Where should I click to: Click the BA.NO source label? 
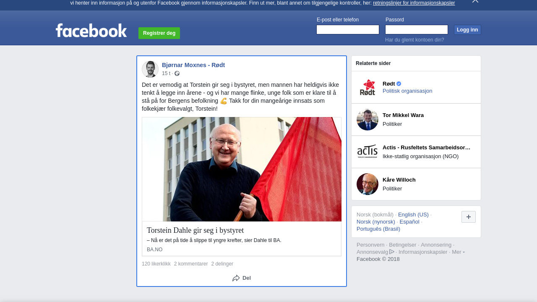point(154,250)
